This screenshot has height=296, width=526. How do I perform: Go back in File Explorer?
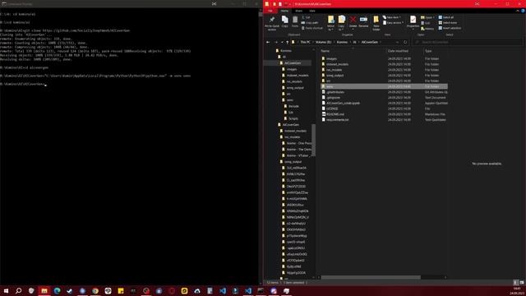point(268,42)
